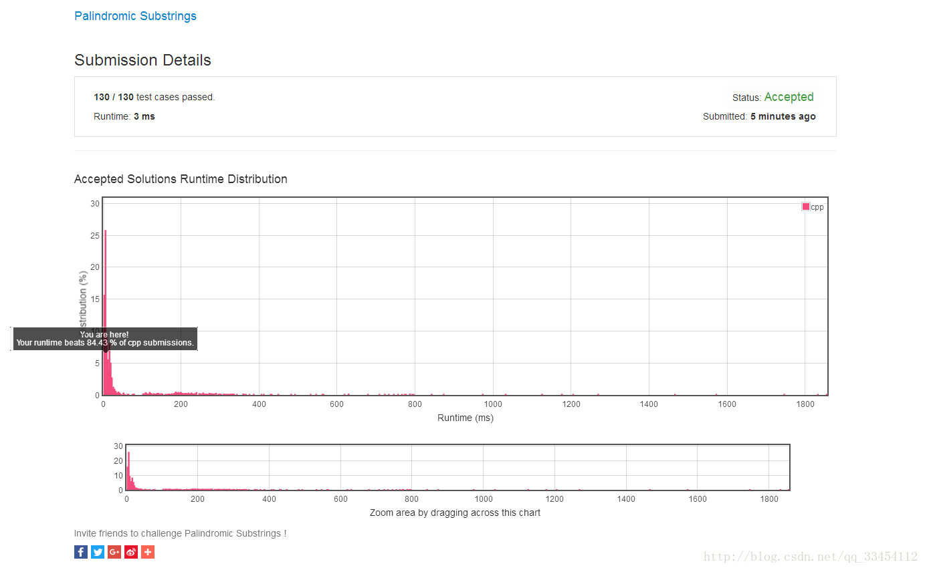This screenshot has width=925, height=570.
Task: Click the 1000 tick label on main chart
Action: (x=493, y=404)
